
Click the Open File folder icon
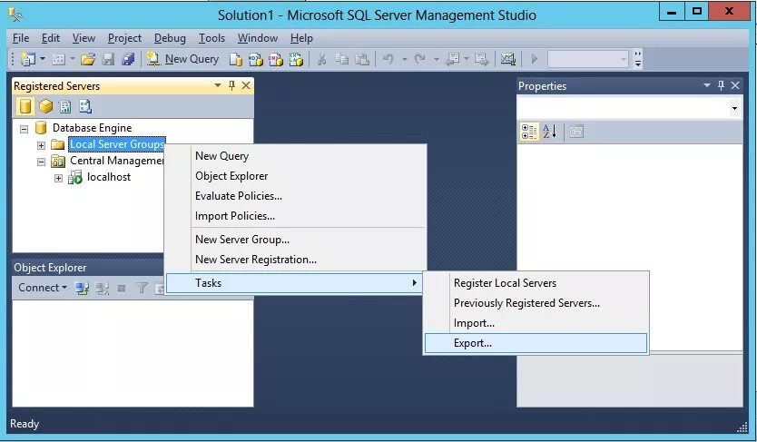[x=87, y=59]
